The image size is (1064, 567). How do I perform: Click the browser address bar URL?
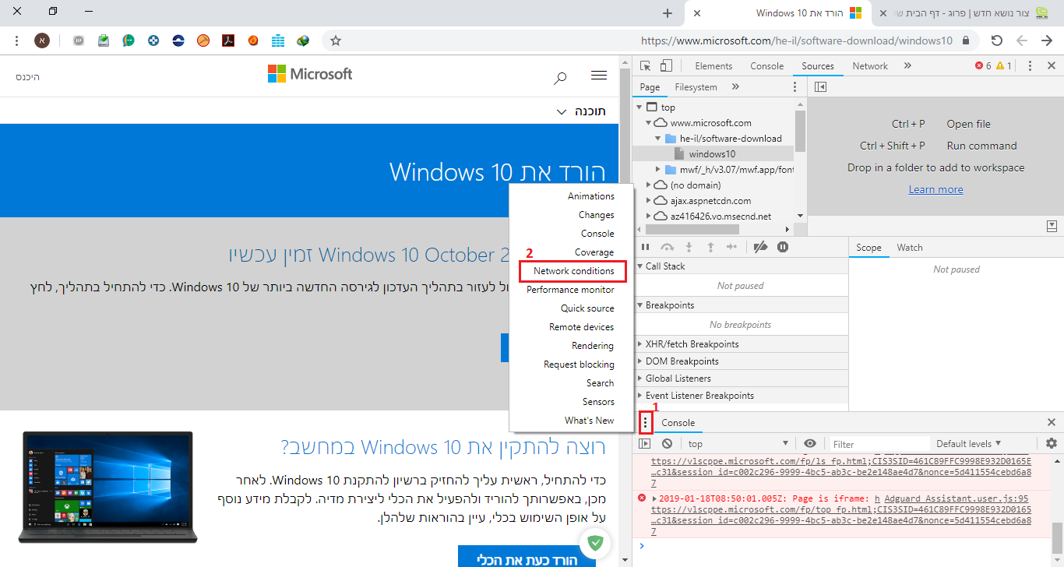(x=796, y=40)
